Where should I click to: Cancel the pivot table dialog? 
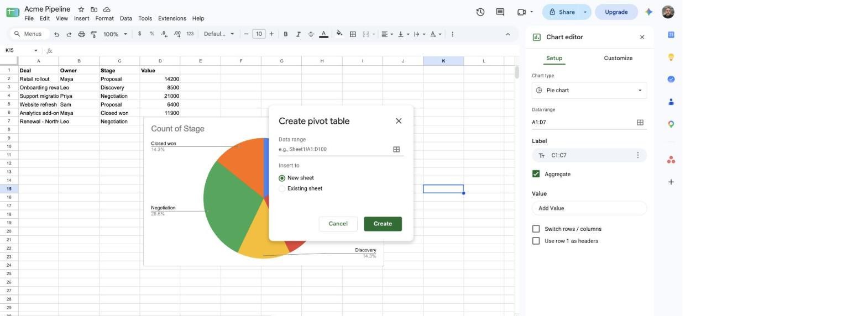(x=338, y=224)
